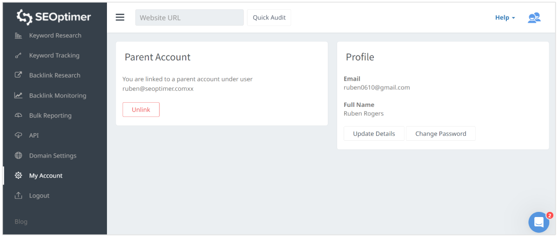The width and height of the screenshot is (558, 237).
Task: Click the Backlink Research external link icon
Action: (19, 75)
